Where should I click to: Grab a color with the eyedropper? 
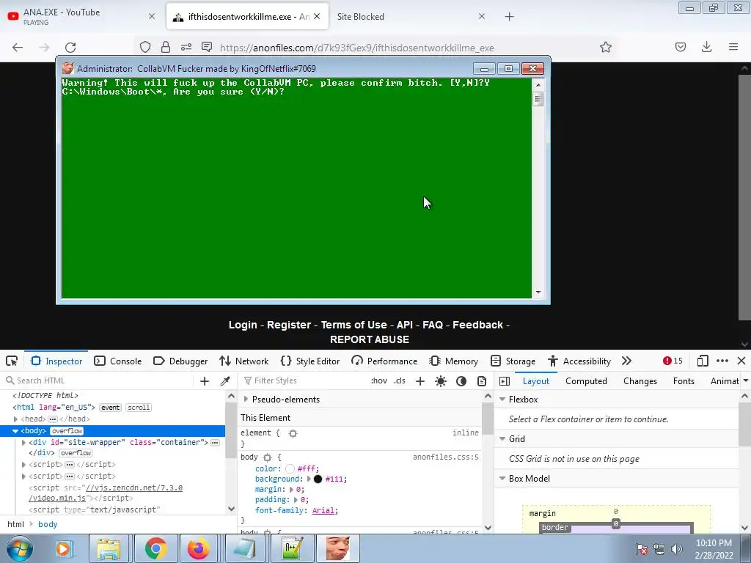pyautogui.click(x=225, y=380)
